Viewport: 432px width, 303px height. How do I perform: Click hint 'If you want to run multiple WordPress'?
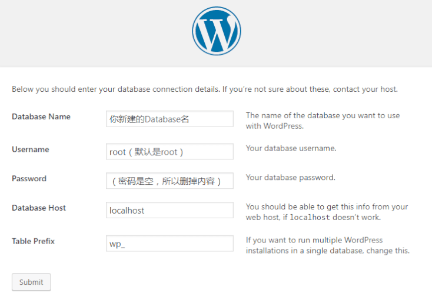(328, 245)
